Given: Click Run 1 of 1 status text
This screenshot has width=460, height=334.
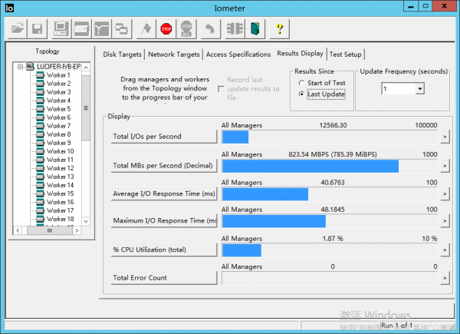Looking at the screenshot, I should point(396,326).
